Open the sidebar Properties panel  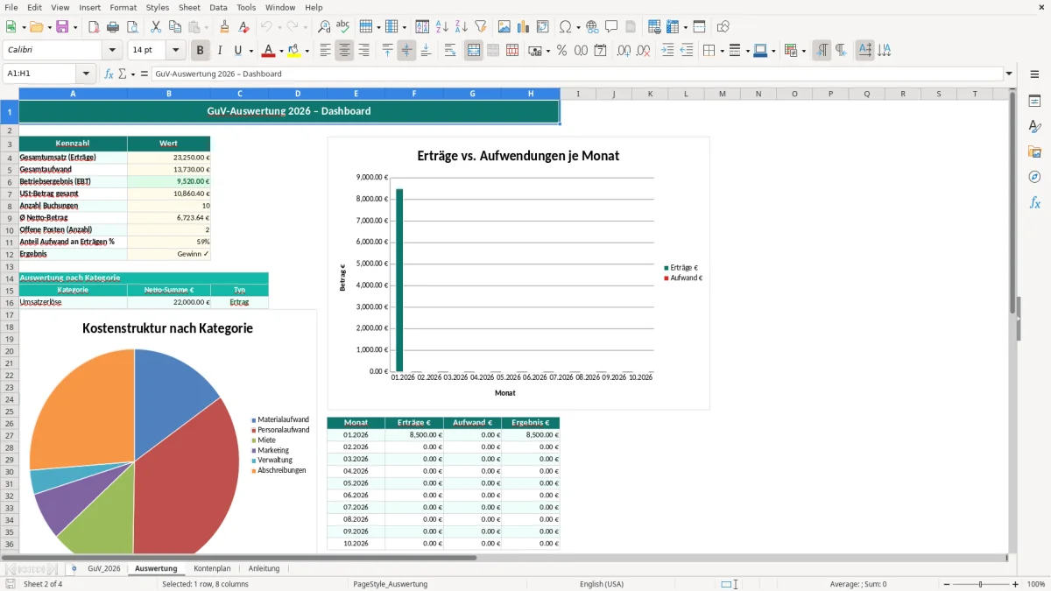(x=1034, y=101)
